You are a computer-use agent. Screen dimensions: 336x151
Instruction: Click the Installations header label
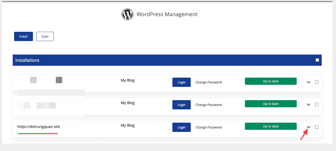27,60
